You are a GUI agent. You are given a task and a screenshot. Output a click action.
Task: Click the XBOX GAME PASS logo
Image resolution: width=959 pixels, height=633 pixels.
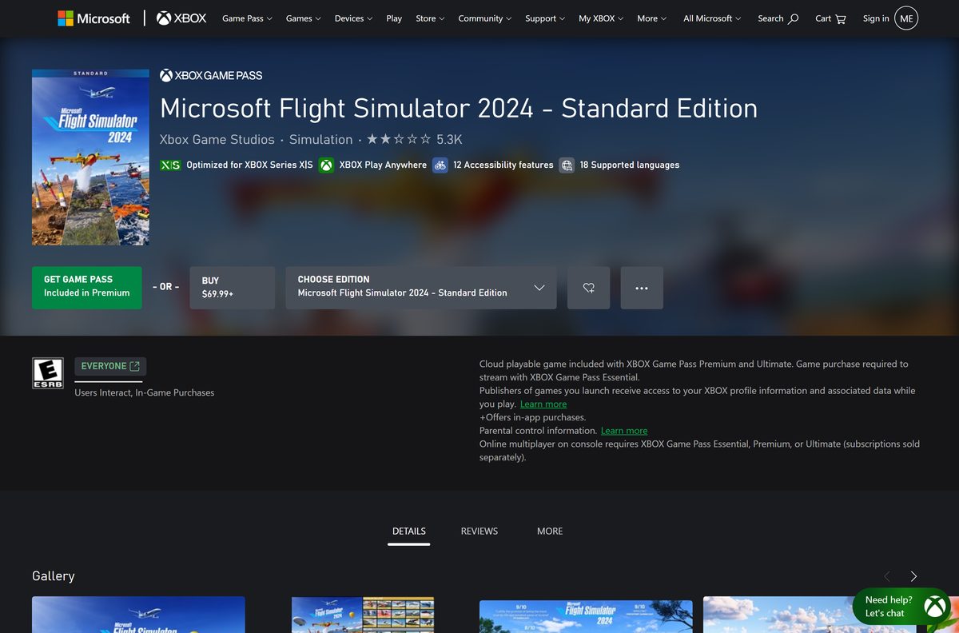211,75
